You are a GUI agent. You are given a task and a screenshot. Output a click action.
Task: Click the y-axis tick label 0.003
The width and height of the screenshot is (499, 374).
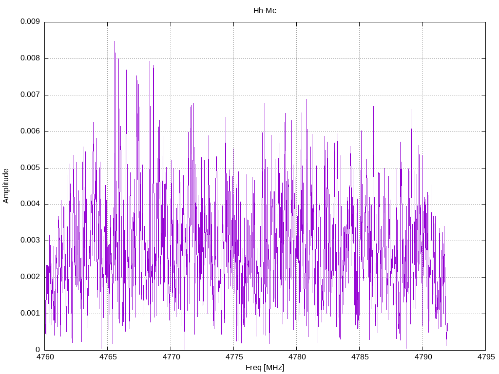[30, 240]
